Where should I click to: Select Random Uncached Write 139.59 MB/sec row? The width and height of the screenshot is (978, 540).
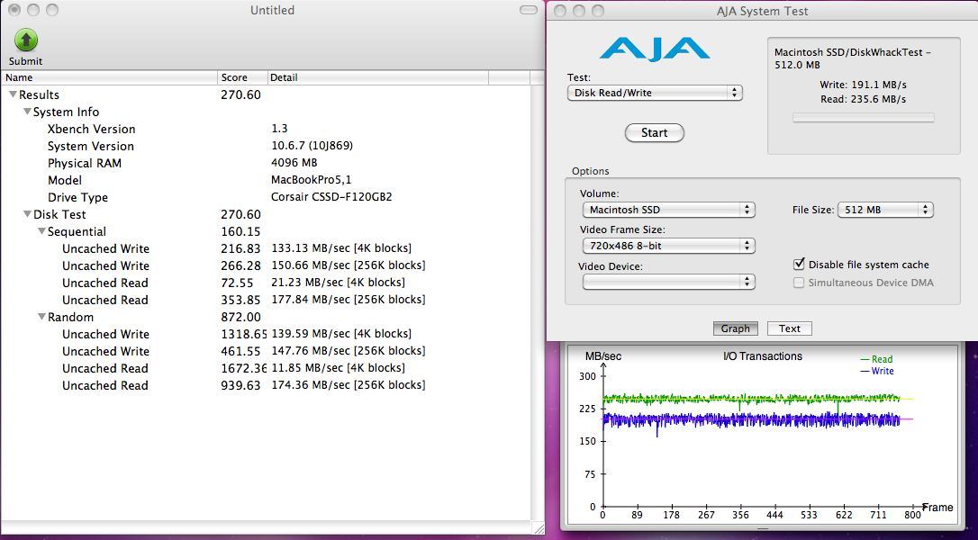[x=266, y=334]
